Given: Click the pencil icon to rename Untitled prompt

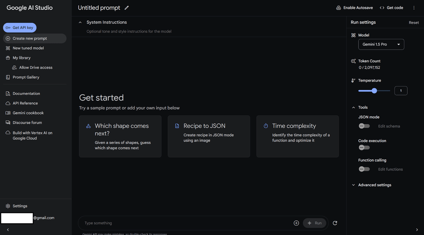Looking at the screenshot, I should click(x=127, y=8).
